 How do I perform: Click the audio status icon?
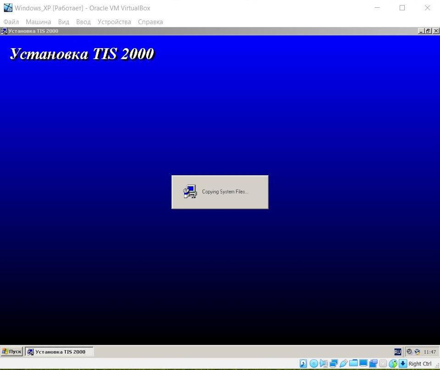tap(324, 364)
